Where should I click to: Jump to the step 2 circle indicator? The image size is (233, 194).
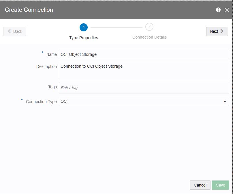click(149, 27)
